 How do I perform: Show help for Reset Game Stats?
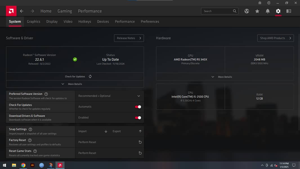point(35,151)
